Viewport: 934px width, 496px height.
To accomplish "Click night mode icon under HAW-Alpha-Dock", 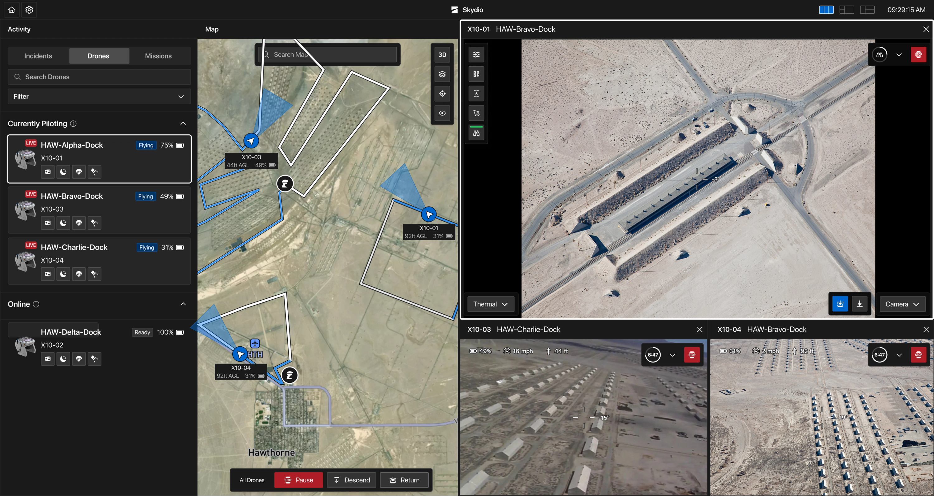I will pos(63,172).
